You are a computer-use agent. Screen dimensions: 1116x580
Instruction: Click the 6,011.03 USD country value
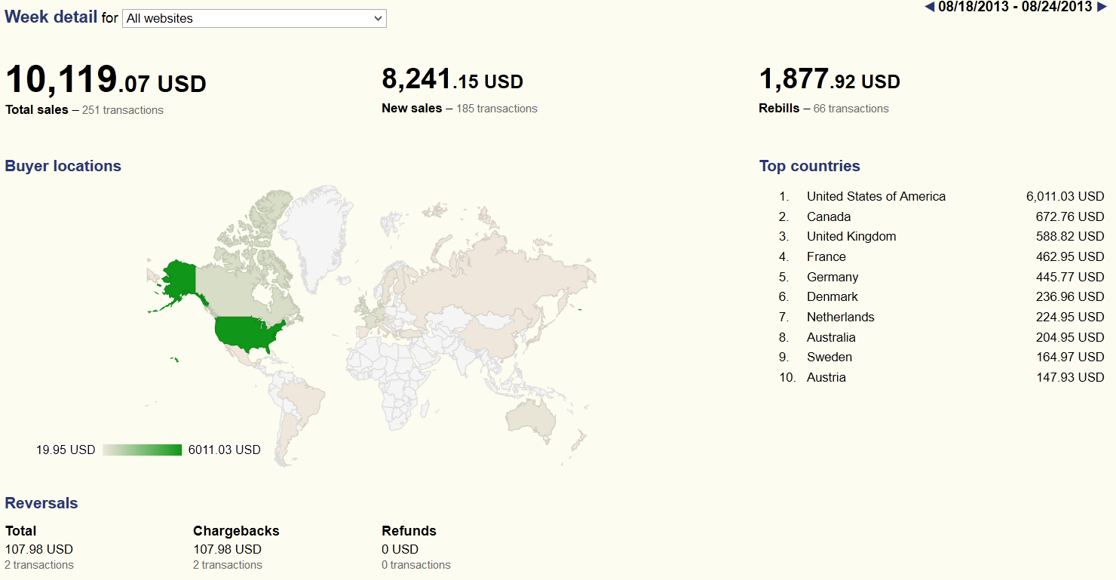1065,196
